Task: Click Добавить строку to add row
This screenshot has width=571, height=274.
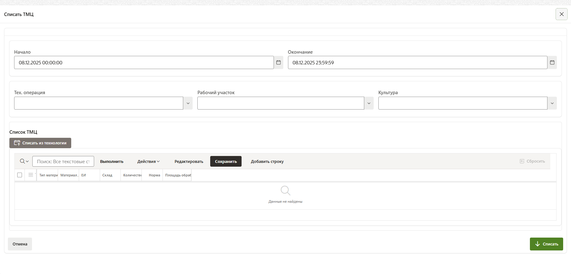Action: (267, 161)
